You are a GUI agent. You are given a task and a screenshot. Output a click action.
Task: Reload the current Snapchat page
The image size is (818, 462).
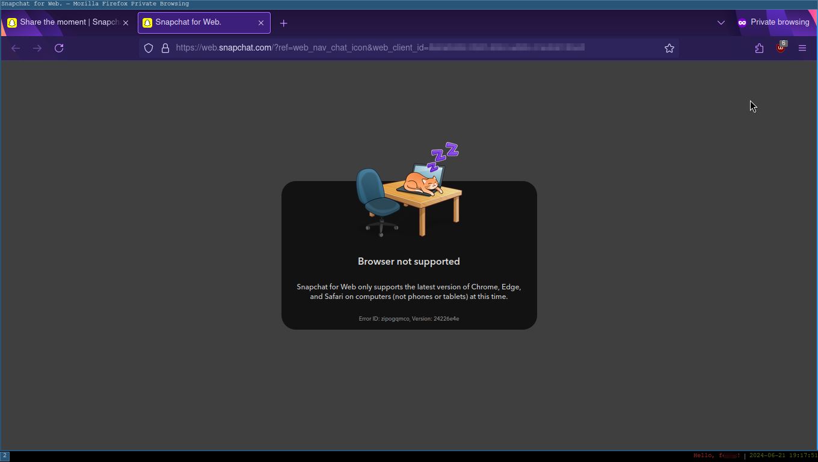point(59,48)
